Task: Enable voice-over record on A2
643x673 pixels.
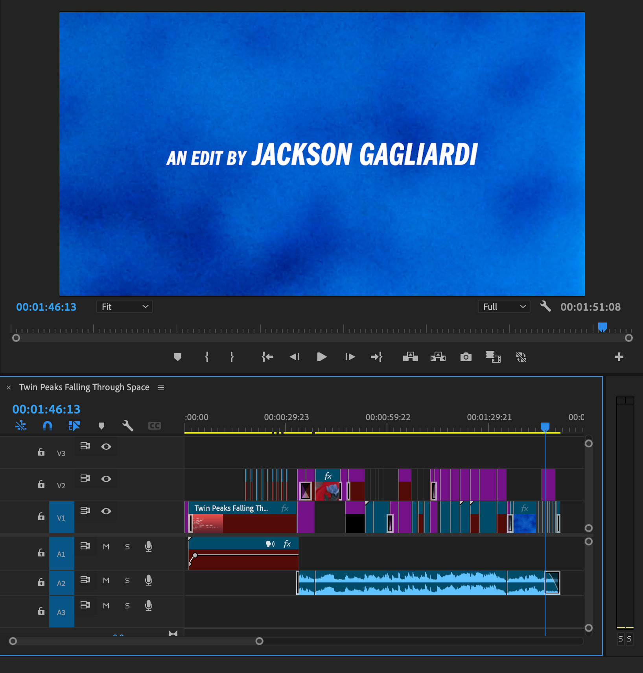Action: point(149,580)
